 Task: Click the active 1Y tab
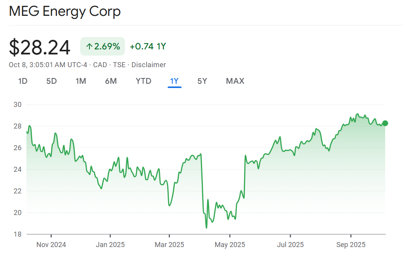(174, 81)
